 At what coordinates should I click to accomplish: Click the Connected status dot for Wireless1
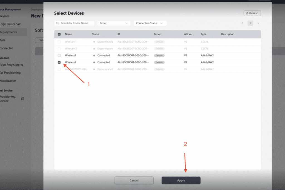pos(94,55)
